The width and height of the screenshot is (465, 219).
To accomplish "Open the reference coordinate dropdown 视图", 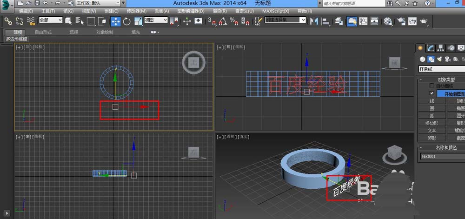I will (x=156, y=20).
